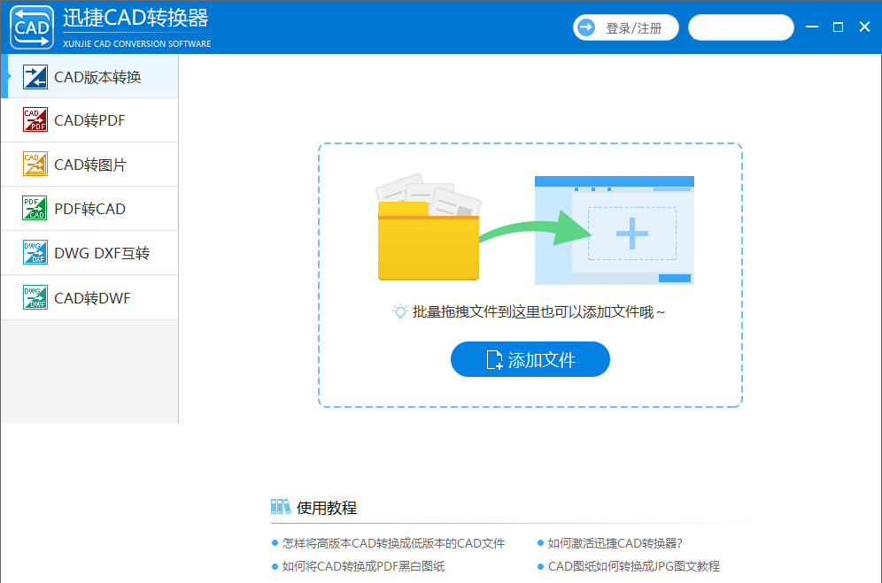Viewport: 882px width, 583px height.
Task: Click the books icon beside 使用教程
Action: [281, 507]
